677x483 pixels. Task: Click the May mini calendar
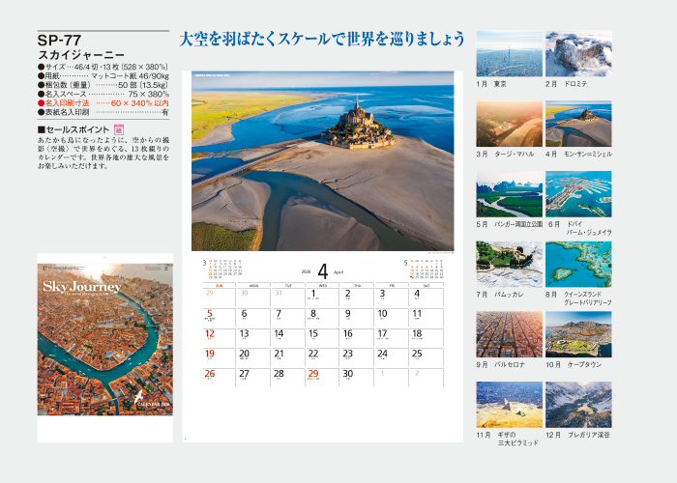pos(424,270)
